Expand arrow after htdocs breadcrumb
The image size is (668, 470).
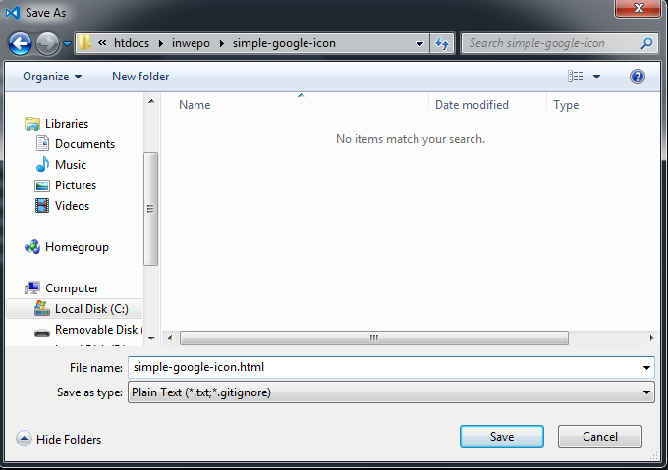pyautogui.click(x=161, y=43)
